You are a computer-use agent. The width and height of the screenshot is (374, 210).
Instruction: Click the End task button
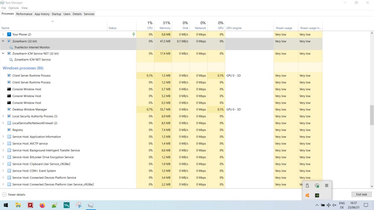pos(361,195)
